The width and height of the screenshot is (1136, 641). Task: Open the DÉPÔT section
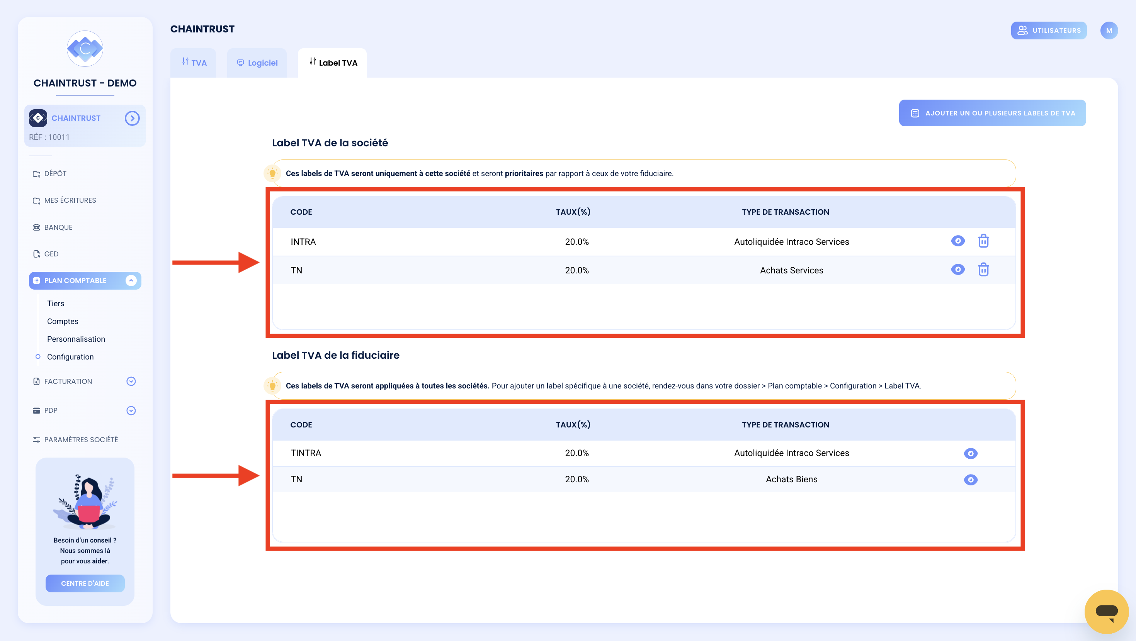tap(49, 174)
